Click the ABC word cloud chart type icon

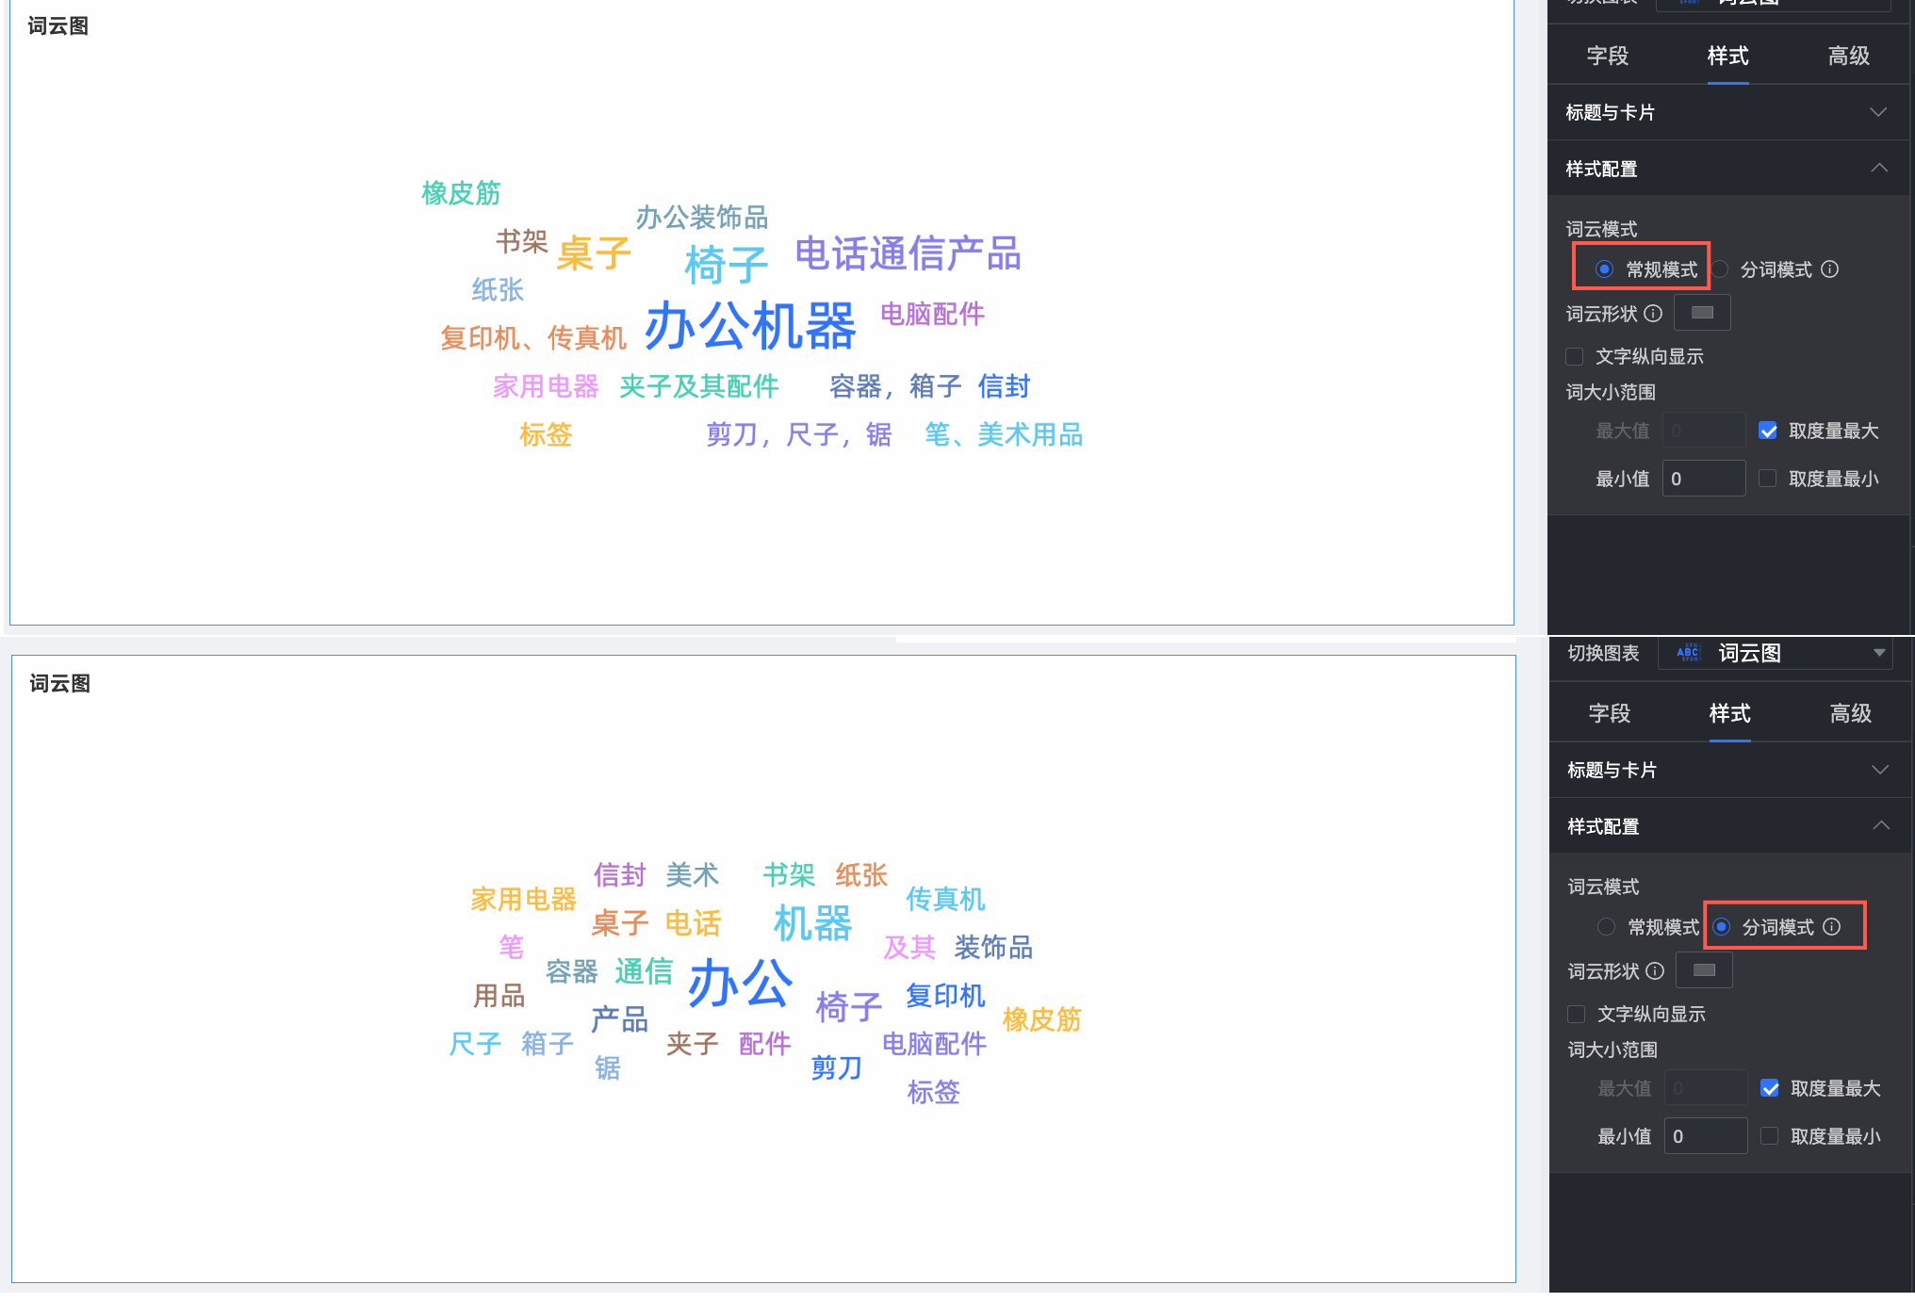point(1688,653)
